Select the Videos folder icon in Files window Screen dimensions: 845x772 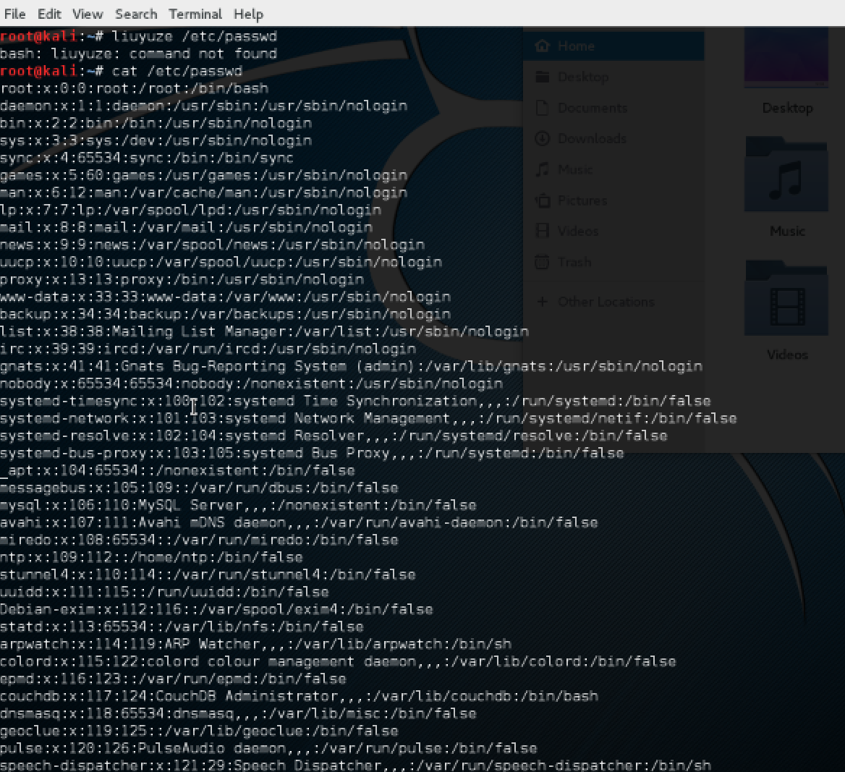click(x=786, y=298)
